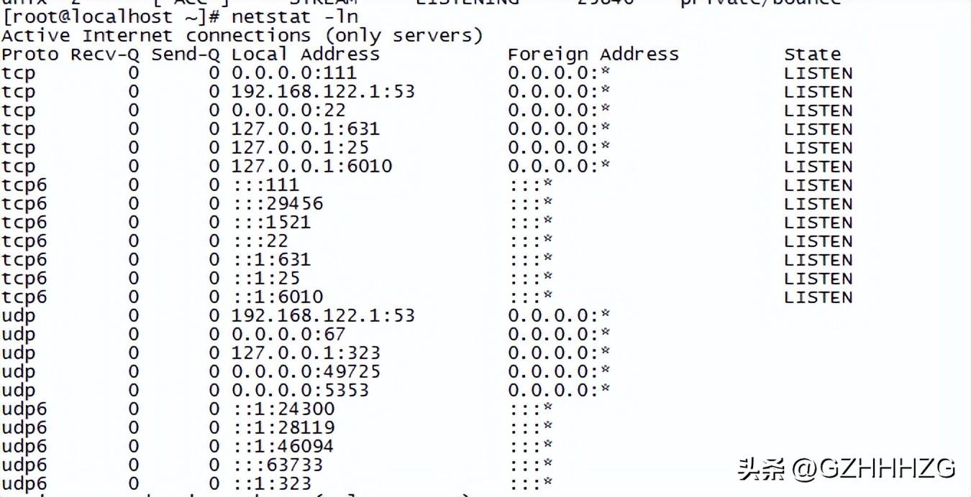Click the 0.0.0.0:67 udp address

(288, 335)
